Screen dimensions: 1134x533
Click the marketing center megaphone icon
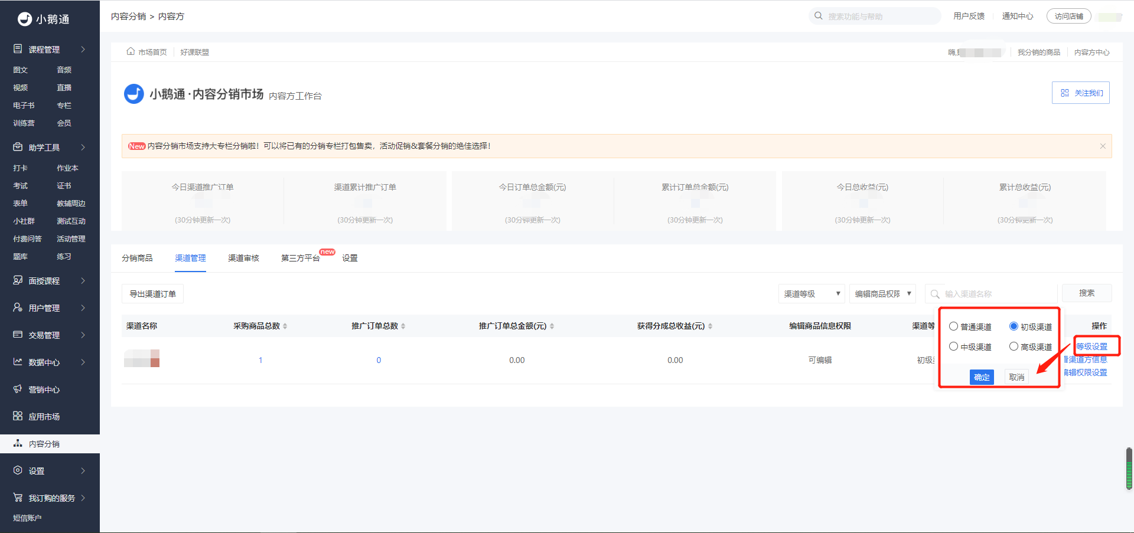click(18, 389)
